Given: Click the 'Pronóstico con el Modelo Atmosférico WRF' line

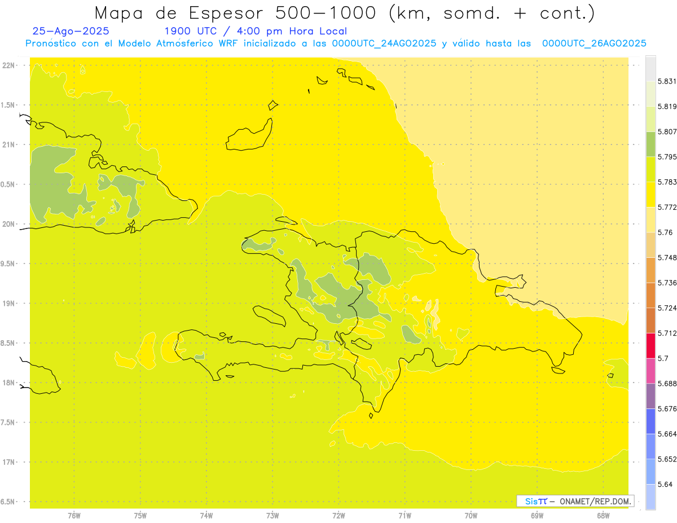Looking at the screenshot, I should [x=336, y=43].
